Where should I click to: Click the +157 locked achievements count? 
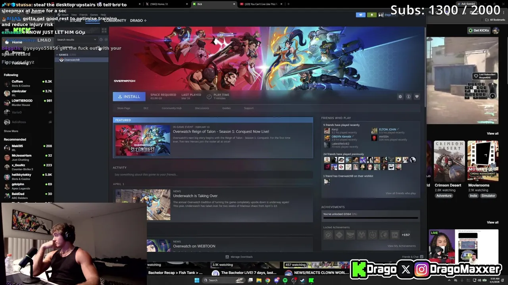406,235
